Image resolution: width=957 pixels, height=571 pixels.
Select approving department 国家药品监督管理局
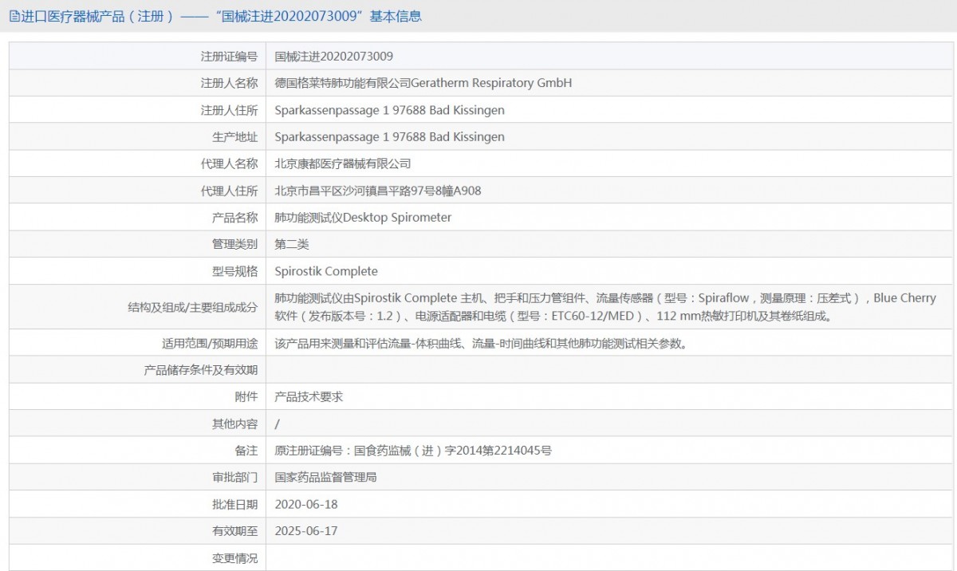point(325,478)
